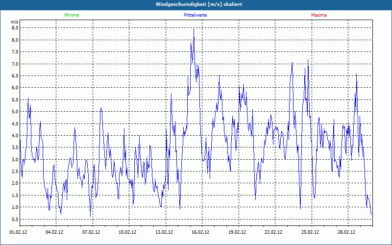Screen dimensions: 392x245
Task: Click the 25.02.12 date label
Action: 310,232
